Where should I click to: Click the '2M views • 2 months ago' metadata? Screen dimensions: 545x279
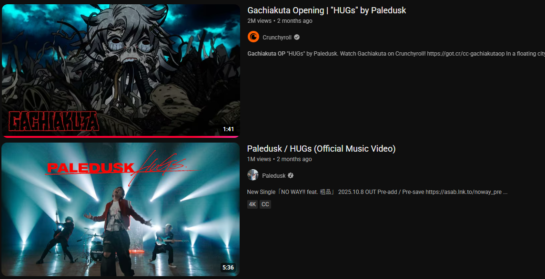coord(280,21)
